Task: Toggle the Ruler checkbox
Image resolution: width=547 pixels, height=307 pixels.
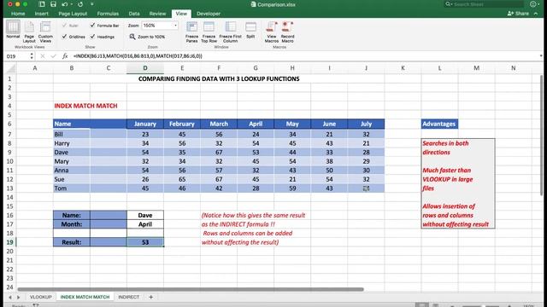Action: pos(65,26)
